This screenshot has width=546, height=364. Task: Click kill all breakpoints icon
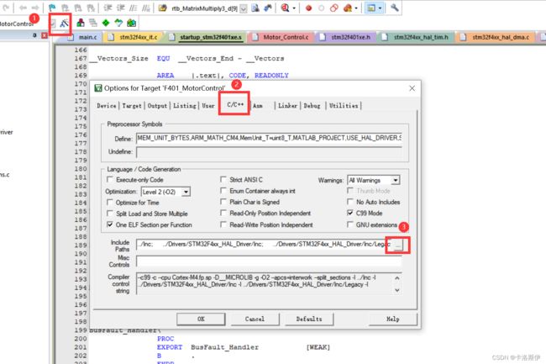[x=348, y=8]
